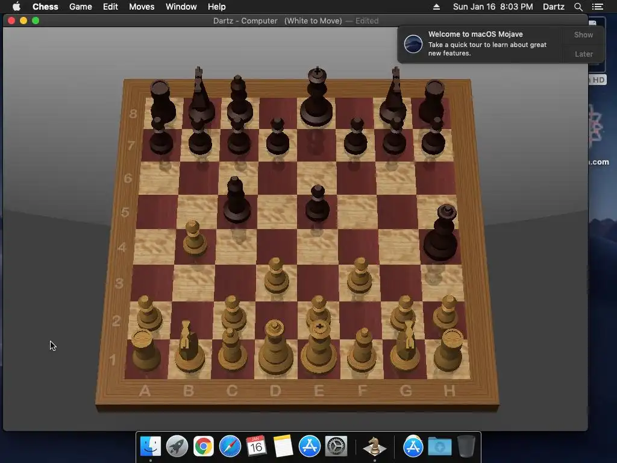Select the white rook on H1
The width and height of the screenshot is (617, 463).
tap(449, 351)
